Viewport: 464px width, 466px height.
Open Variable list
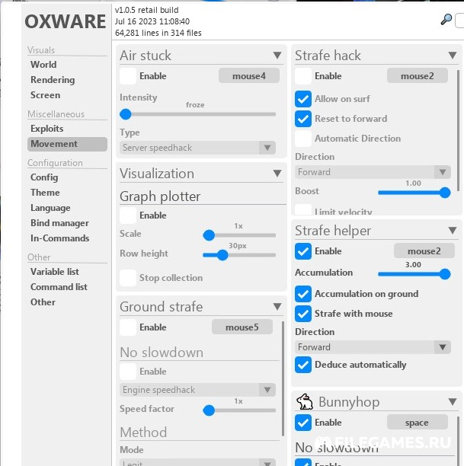(x=54, y=272)
